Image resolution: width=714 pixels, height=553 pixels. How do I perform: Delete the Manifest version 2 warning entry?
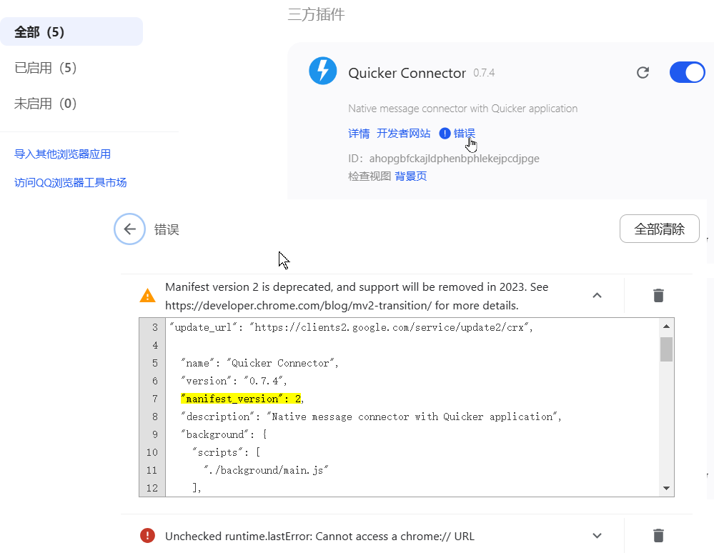click(658, 295)
